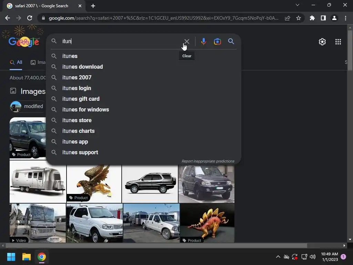The image size is (353, 265).
Task: View site information lock icon
Action: (43, 18)
